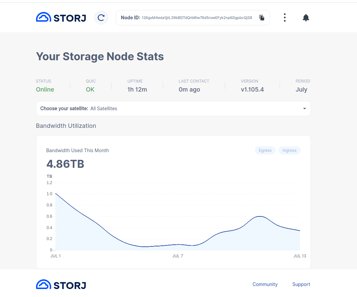This screenshot has width=357, height=297.
Task: Open the three-dot options menu
Action: 285,18
